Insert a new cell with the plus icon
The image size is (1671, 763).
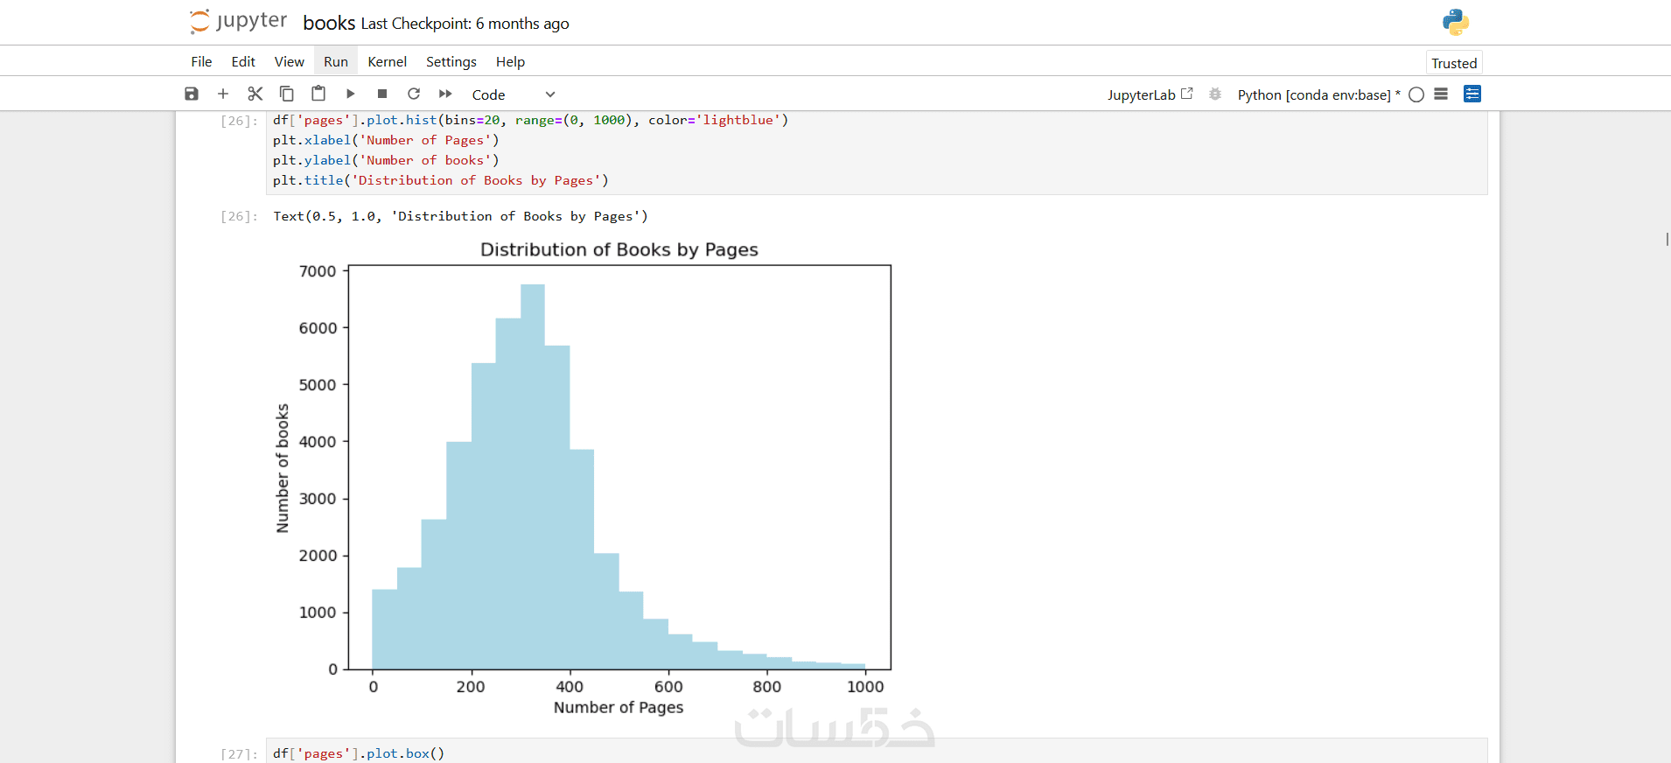point(223,94)
